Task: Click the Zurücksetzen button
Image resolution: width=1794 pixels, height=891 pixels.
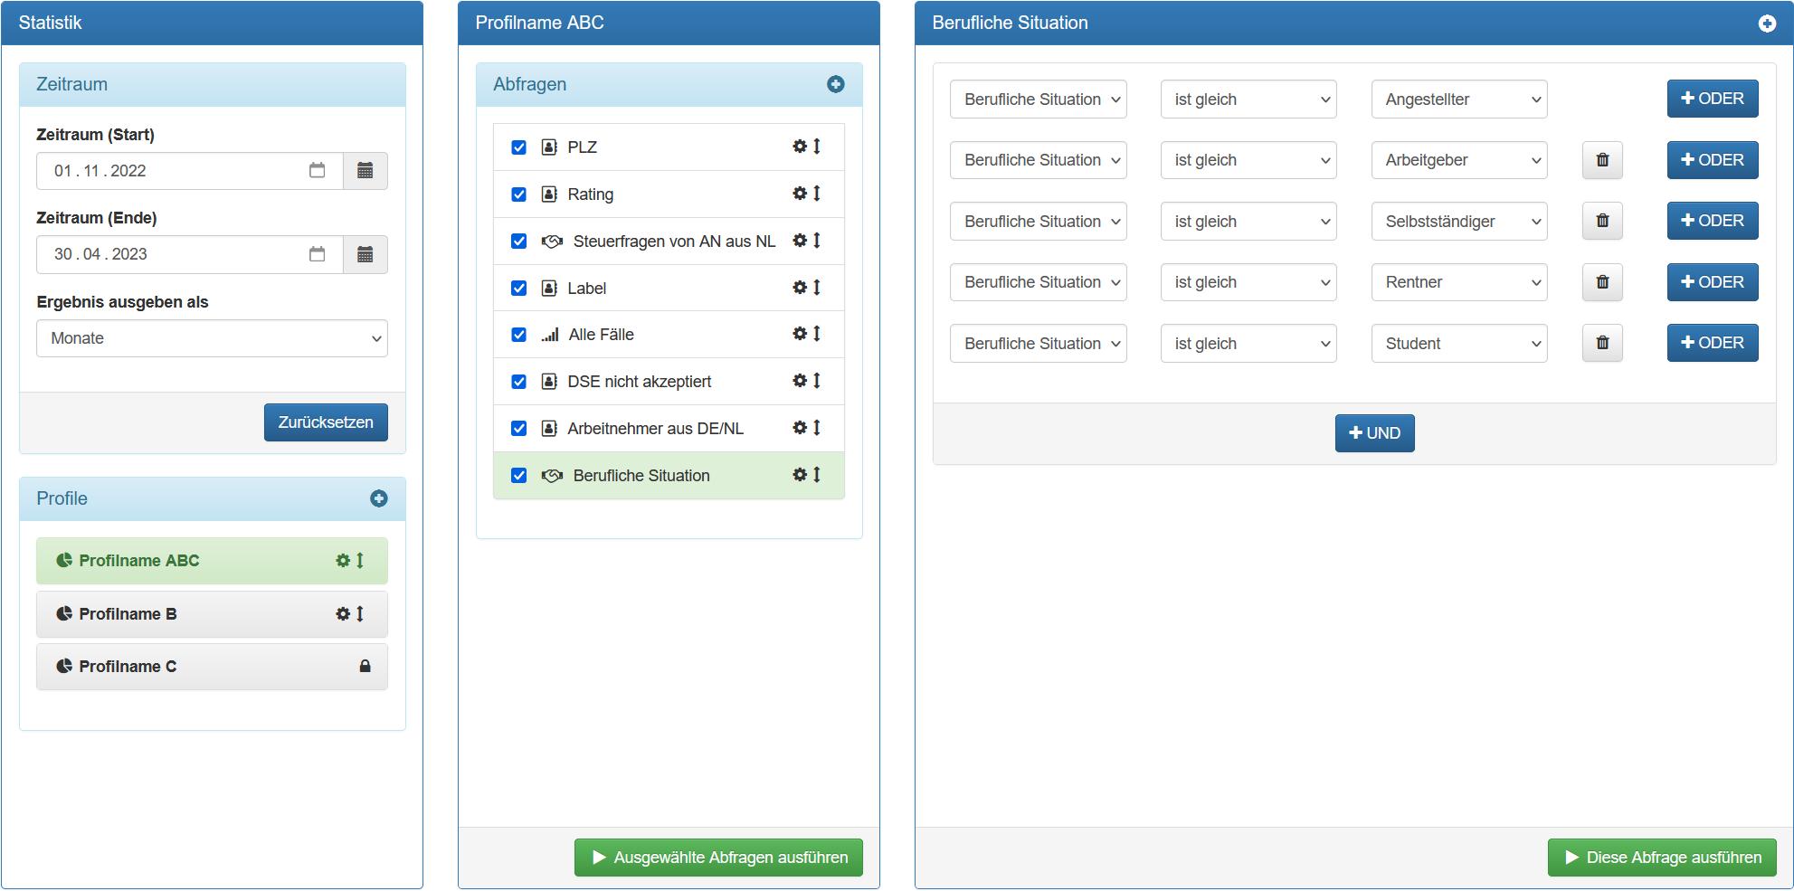Action: pos(326,422)
